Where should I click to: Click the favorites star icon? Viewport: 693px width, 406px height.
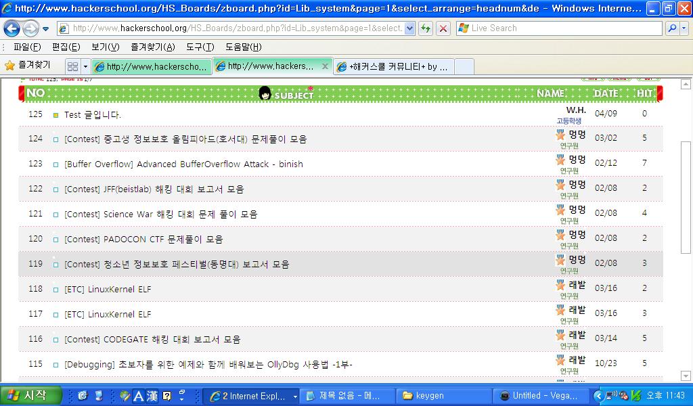tap(9, 66)
